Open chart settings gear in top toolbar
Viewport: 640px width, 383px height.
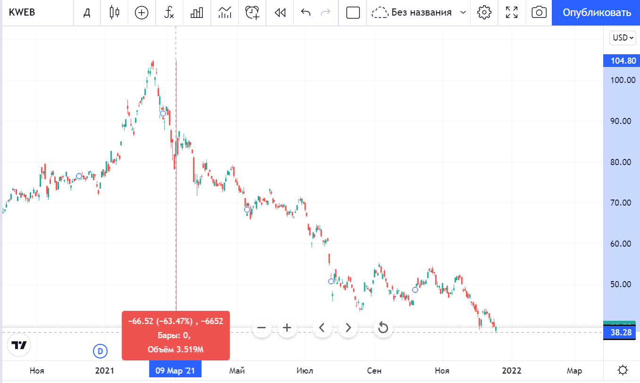tap(484, 13)
